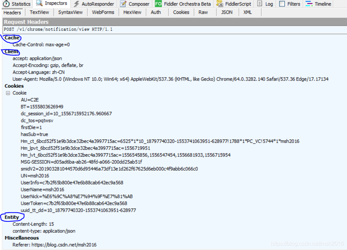This screenshot has height=250, width=347.
Task: Toggle the Filters checkbox
Action: pyautogui.click(x=282, y=4)
